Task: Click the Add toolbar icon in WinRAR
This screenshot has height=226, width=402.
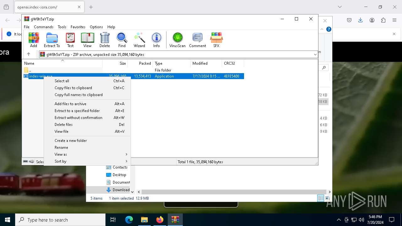Action: pyautogui.click(x=34, y=40)
